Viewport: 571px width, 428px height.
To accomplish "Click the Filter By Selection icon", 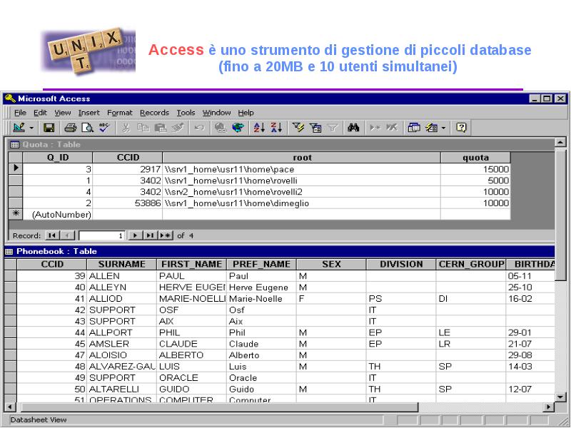I will [298, 128].
